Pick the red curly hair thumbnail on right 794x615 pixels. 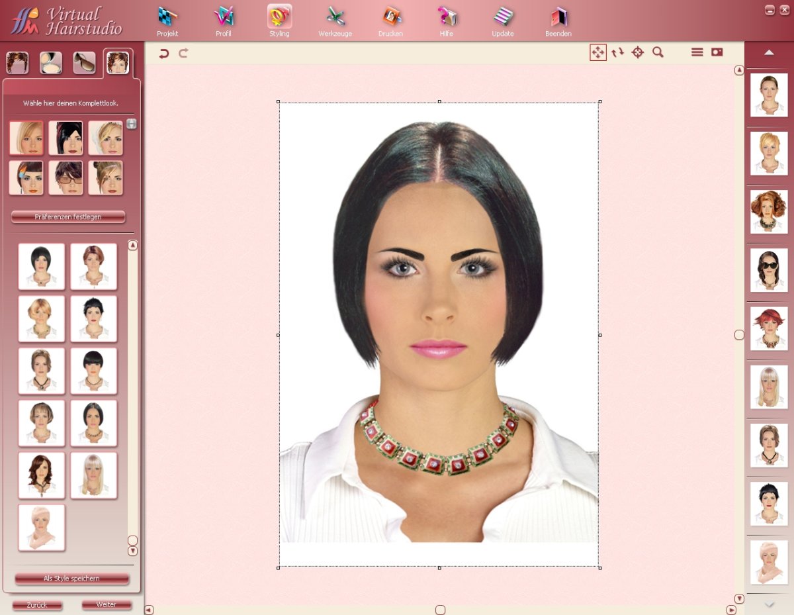pos(769,212)
